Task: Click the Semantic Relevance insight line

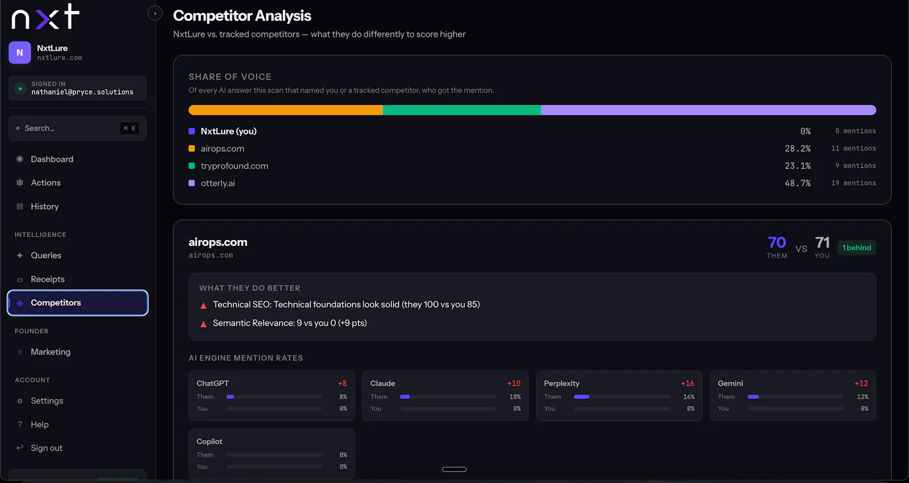Action: 290,323
